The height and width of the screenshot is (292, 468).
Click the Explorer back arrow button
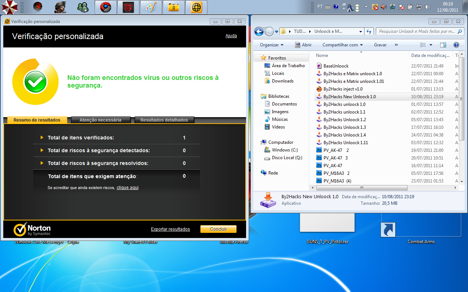259,31
